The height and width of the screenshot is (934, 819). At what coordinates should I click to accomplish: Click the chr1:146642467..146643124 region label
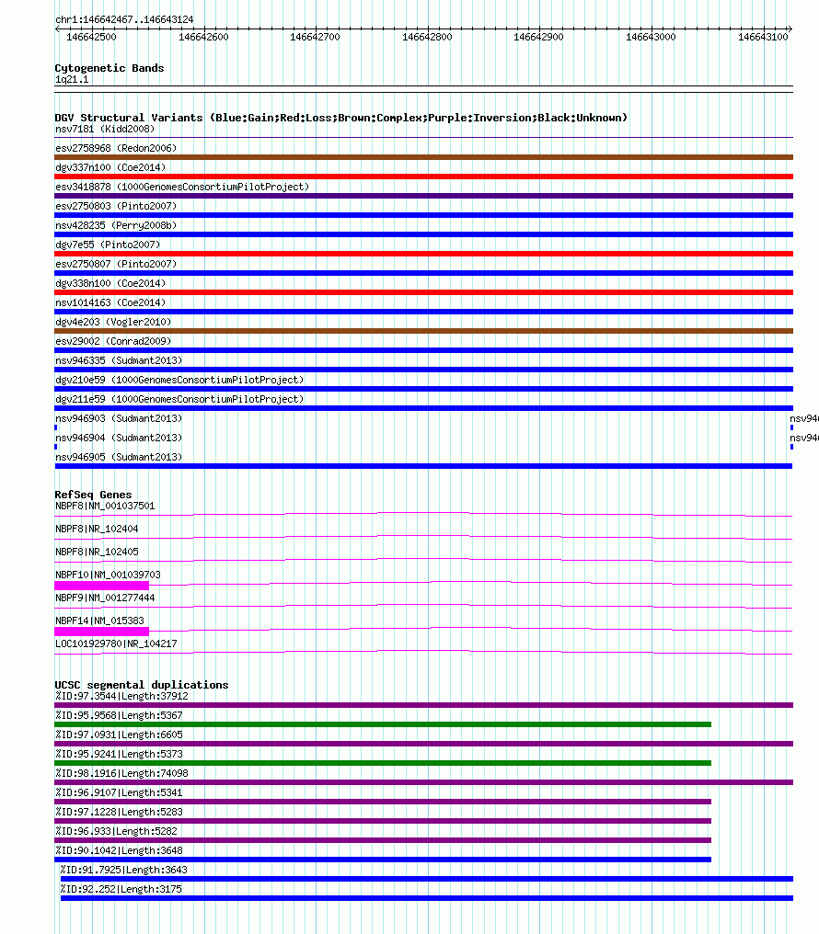pos(124,19)
